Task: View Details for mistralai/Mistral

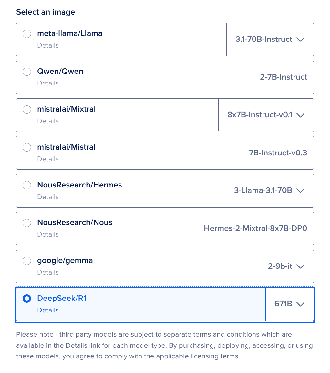Action: 48,159
